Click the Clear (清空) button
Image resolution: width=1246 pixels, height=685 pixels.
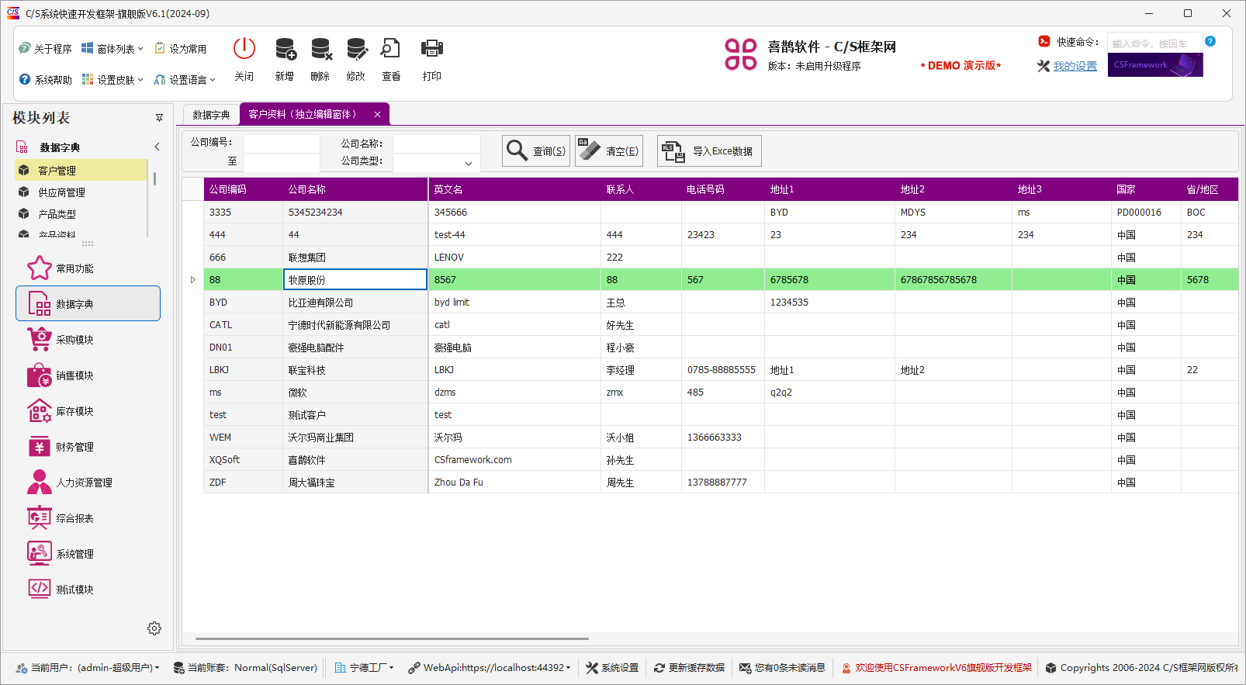[x=609, y=150]
